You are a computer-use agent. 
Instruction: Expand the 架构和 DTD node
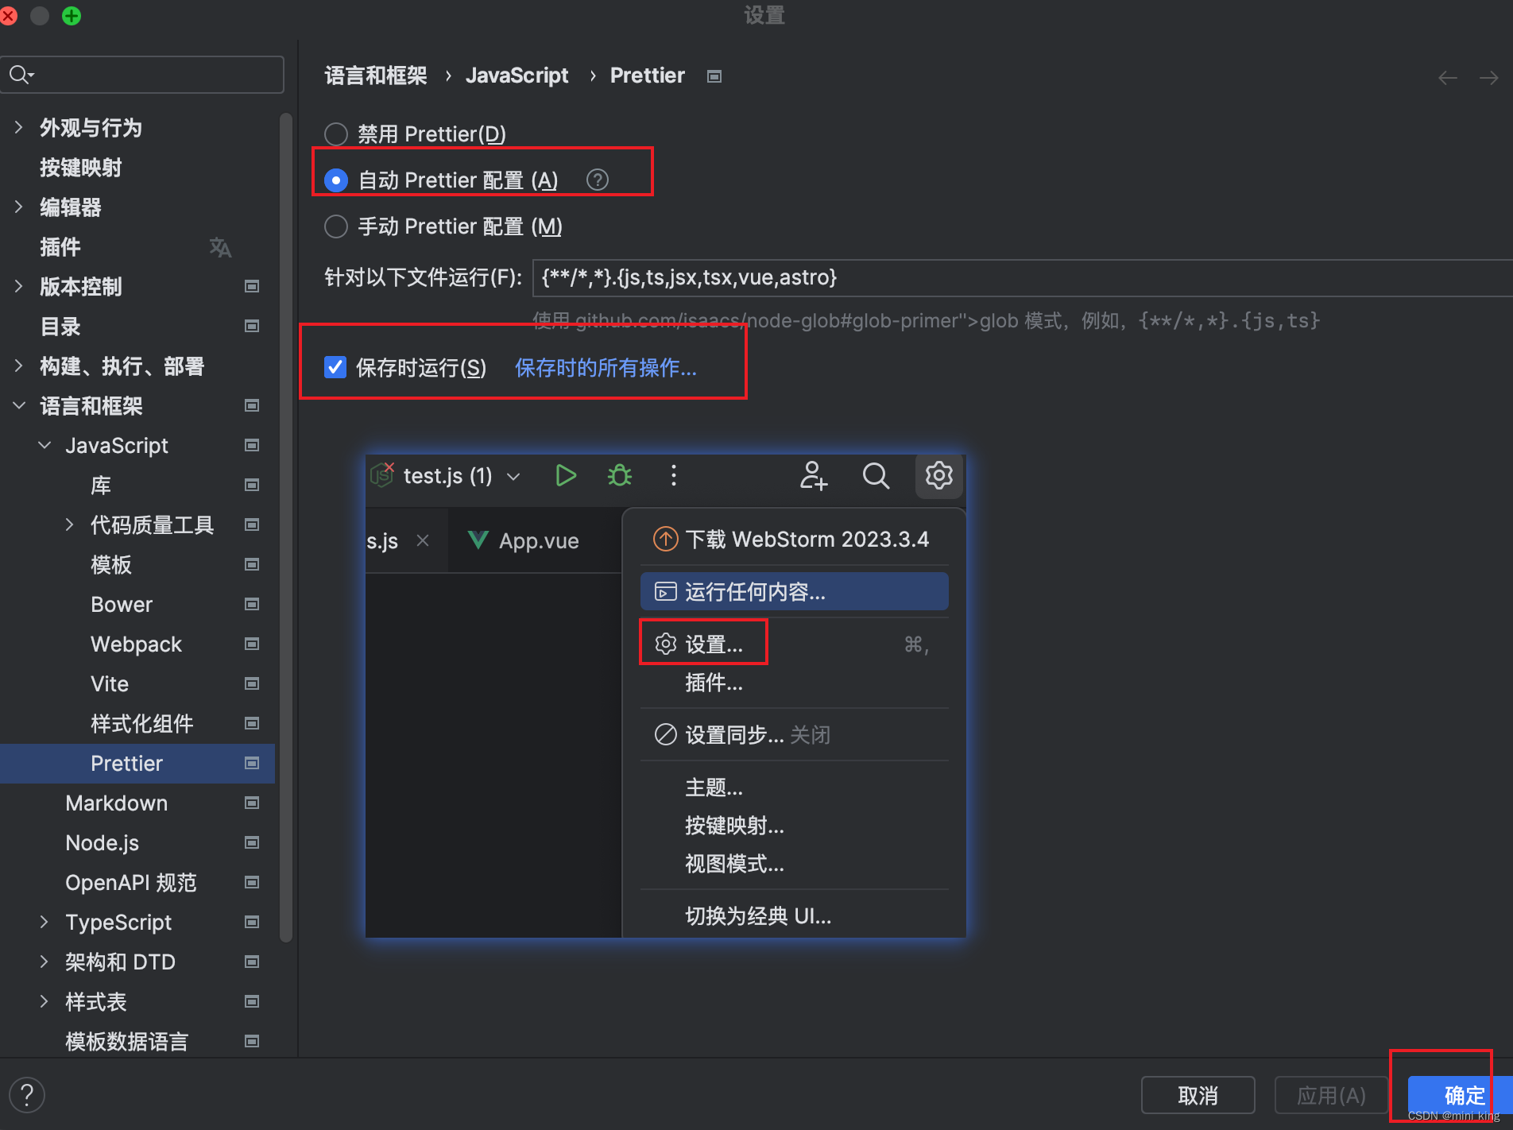44,962
